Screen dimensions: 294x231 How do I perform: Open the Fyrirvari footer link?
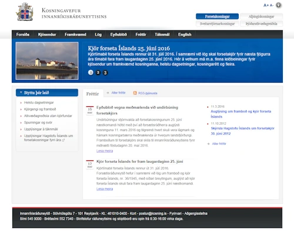click(x=175, y=213)
